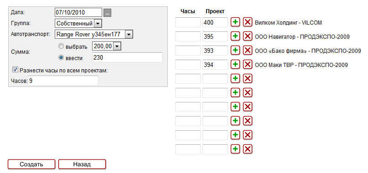Remove the ООО «Бако фирма» project row

247,51
